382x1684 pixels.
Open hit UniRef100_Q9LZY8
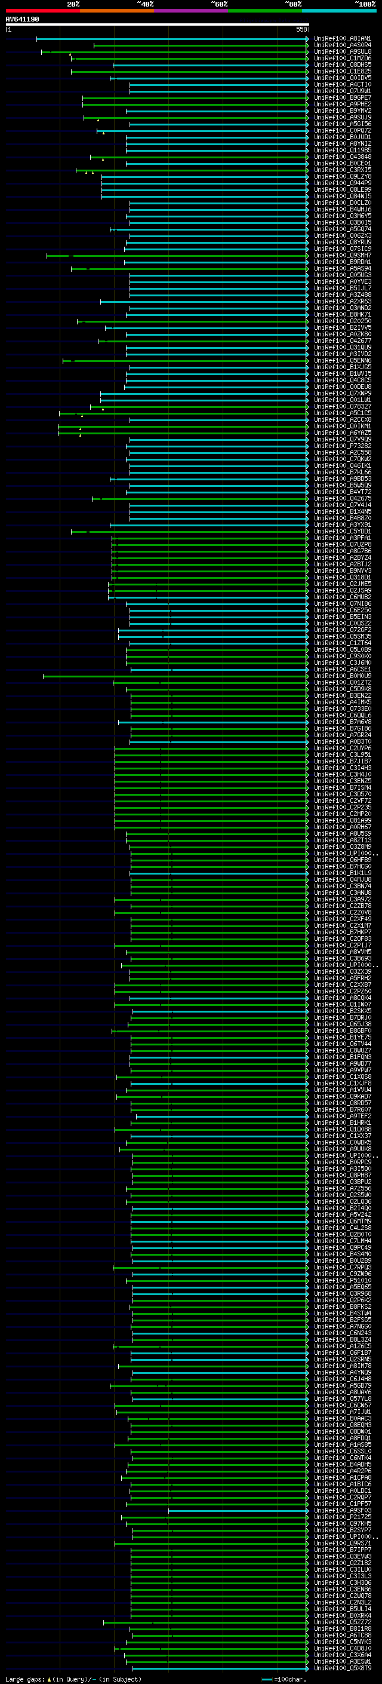coord(342,177)
